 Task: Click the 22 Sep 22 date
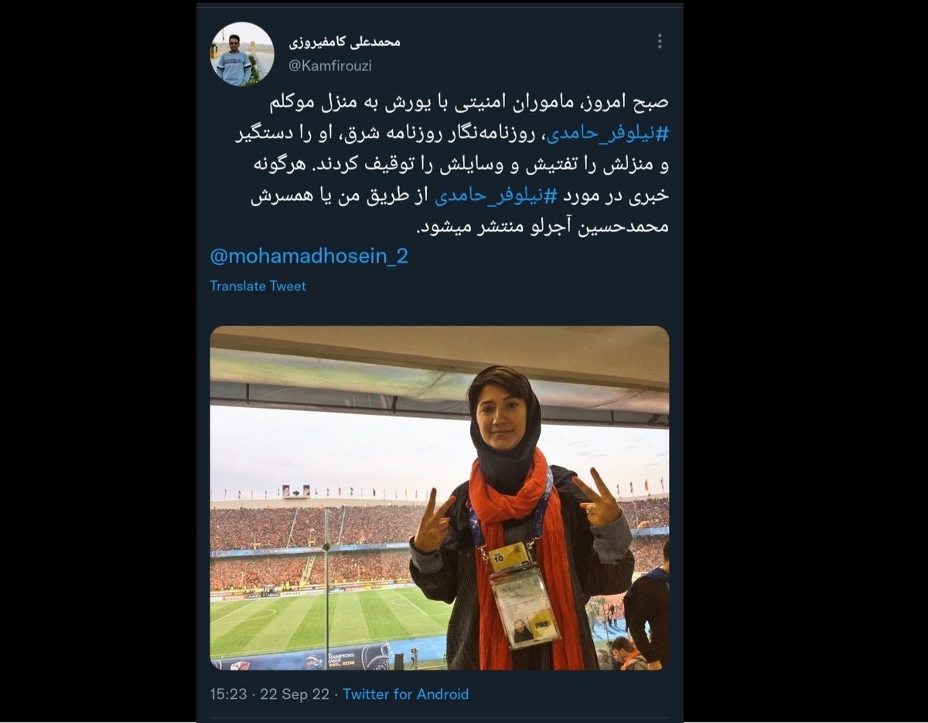coord(294,694)
